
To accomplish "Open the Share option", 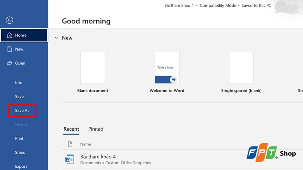I will click(x=20, y=152).
